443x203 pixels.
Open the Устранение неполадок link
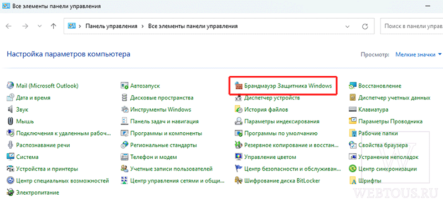(388, 157)
